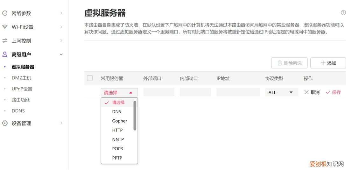Toggle the select-all checkbox in table header
Image resolution: width=352 pixels, height=170 pixels.
[90, 78]
